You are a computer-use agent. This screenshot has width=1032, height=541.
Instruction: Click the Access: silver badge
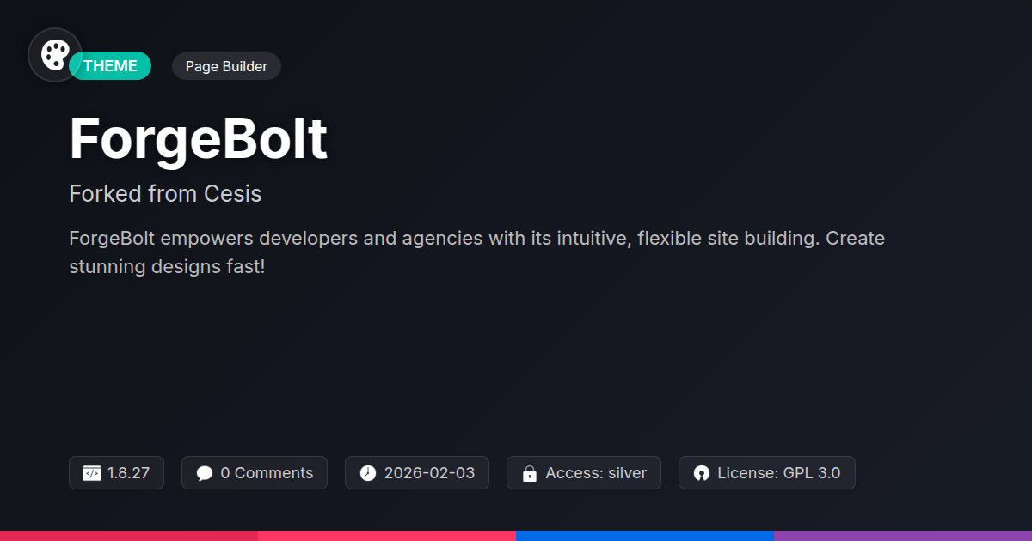tap(584, 473)
